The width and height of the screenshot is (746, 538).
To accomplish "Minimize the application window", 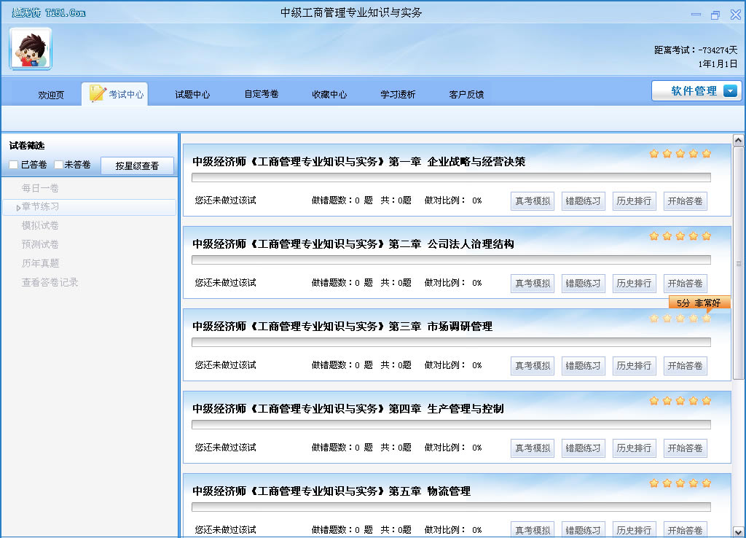I will tap(696, 15).
